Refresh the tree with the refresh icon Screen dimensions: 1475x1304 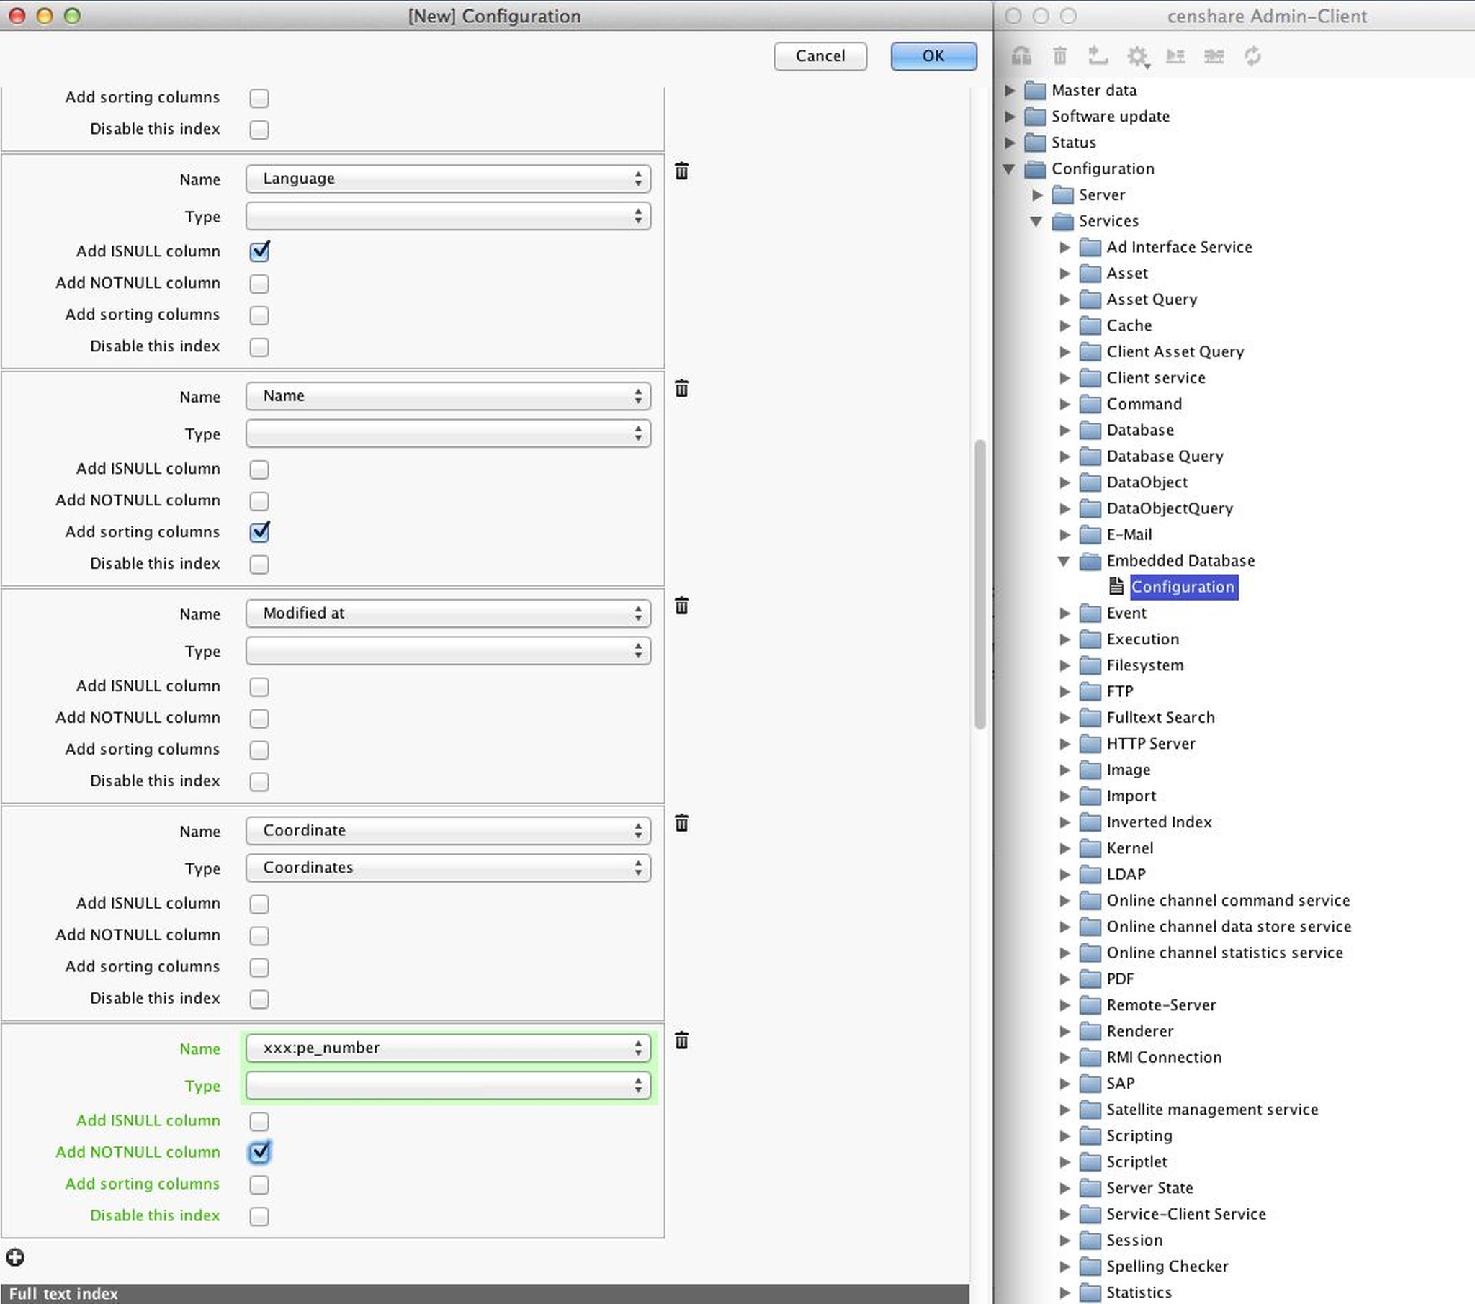(x=1253, y=56)
